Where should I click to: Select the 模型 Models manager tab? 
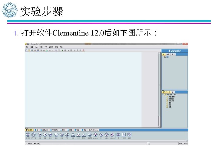173,54
